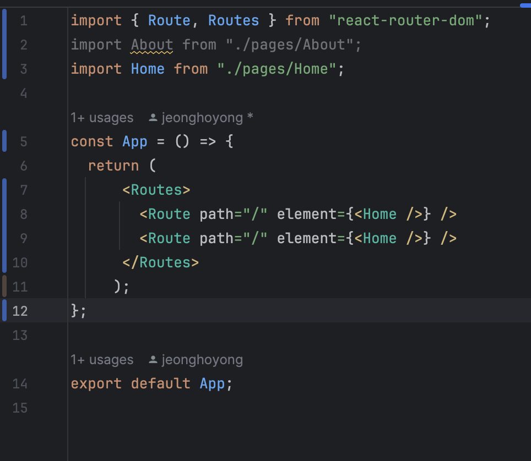The height and width of the screenshot is (461, 531).
Task: Click the '1+ usages' hint above const App
Action: pyautogui.click(x=102, y=118)
